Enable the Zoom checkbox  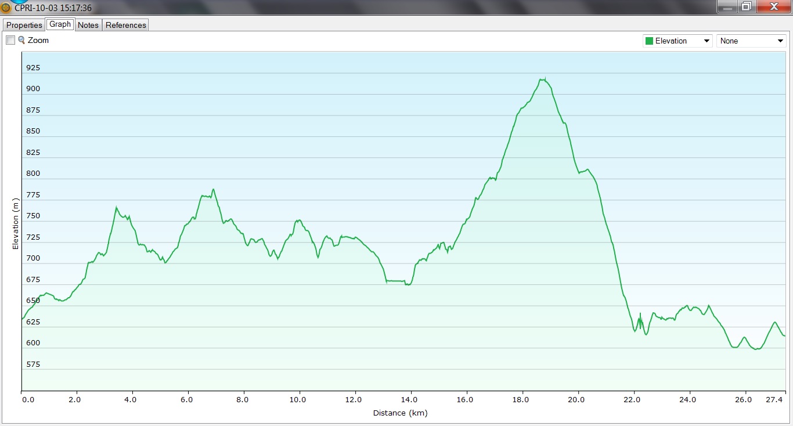(10, 40)
